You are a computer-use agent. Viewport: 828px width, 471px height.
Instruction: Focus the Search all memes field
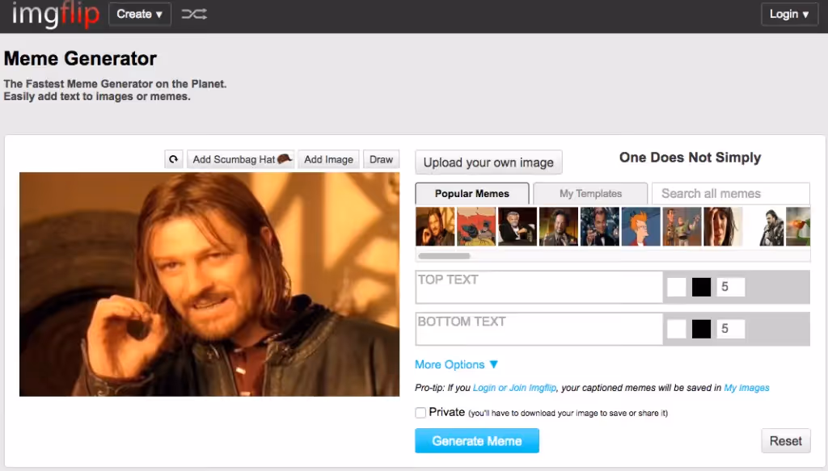point(731,194)
